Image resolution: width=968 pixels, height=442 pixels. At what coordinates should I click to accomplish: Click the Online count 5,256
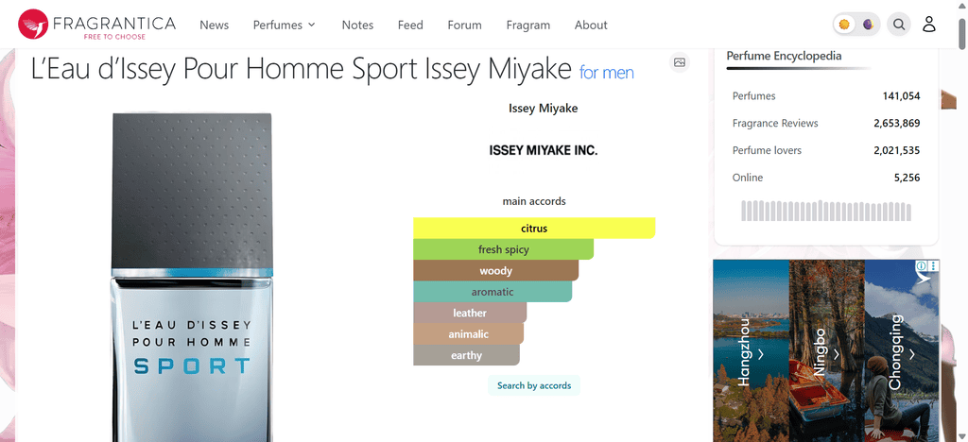point(907,178)
